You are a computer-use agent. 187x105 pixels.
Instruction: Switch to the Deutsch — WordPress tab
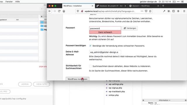tap(144, 6)
